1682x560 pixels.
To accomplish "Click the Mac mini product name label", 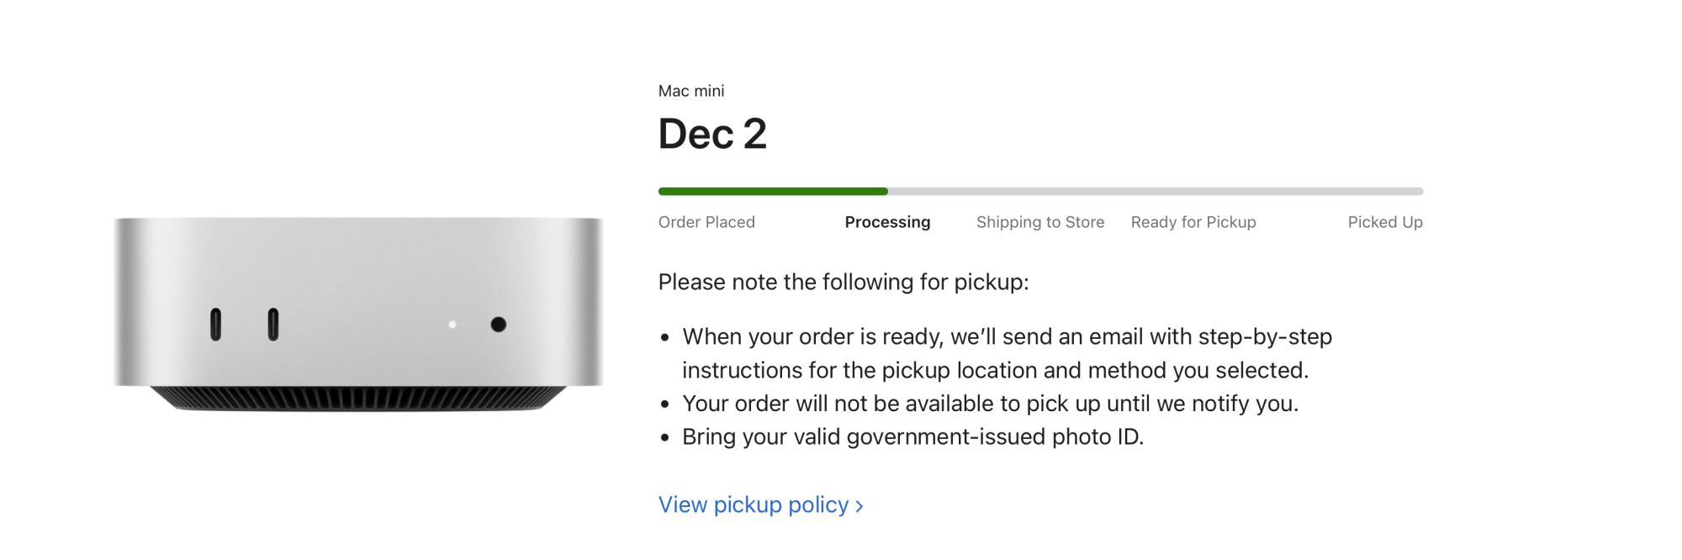I will (691, 91).
